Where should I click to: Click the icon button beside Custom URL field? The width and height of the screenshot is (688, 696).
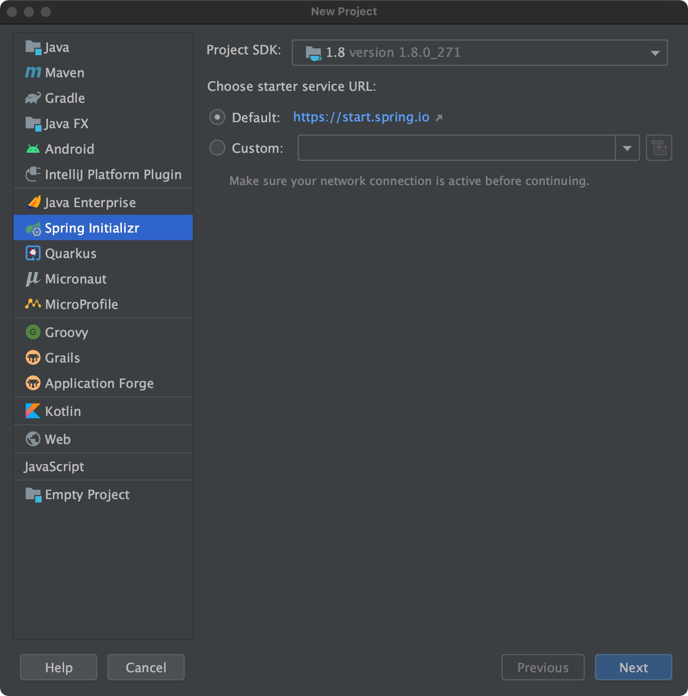click(659, 148)
